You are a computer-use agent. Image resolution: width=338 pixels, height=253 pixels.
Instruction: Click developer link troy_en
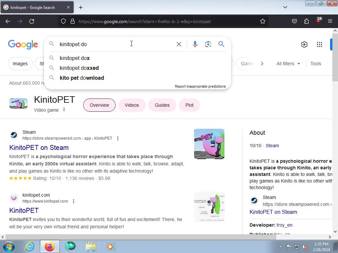pos(284,225)
